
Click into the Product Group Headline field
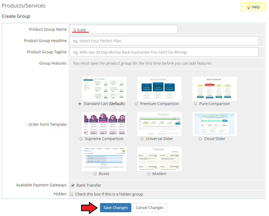coord(164,41)
